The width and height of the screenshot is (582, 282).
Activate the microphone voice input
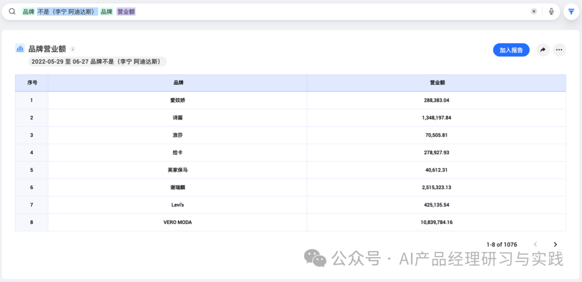551,11
